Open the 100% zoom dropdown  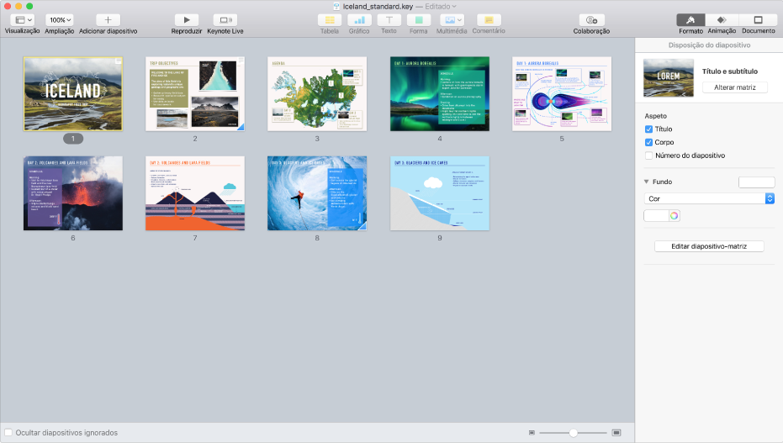[60, 20]
